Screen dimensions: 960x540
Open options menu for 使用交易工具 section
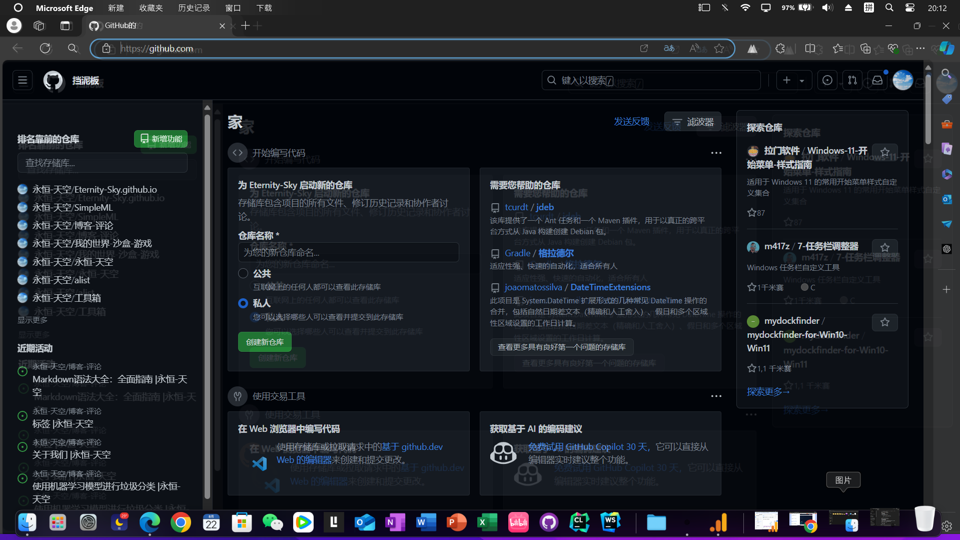tap(716, 396)
